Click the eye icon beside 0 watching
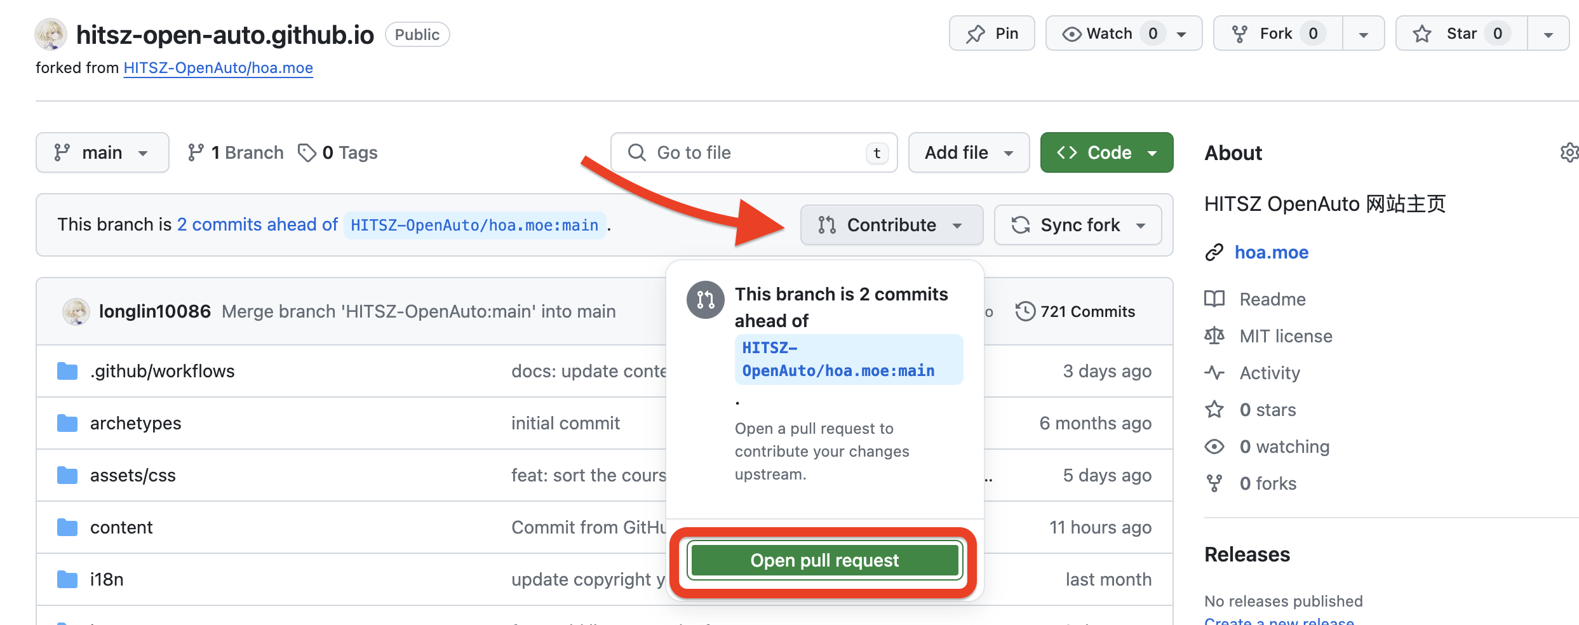Screen dimensions: 1579x625 coord(1214,447)
